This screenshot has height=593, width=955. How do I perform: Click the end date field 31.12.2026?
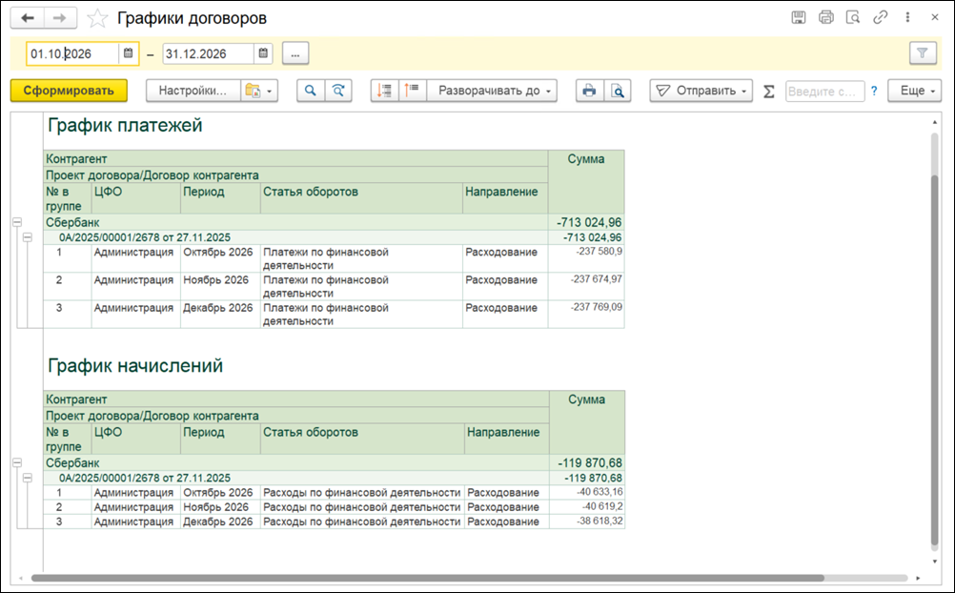click(x=208, y=53)
